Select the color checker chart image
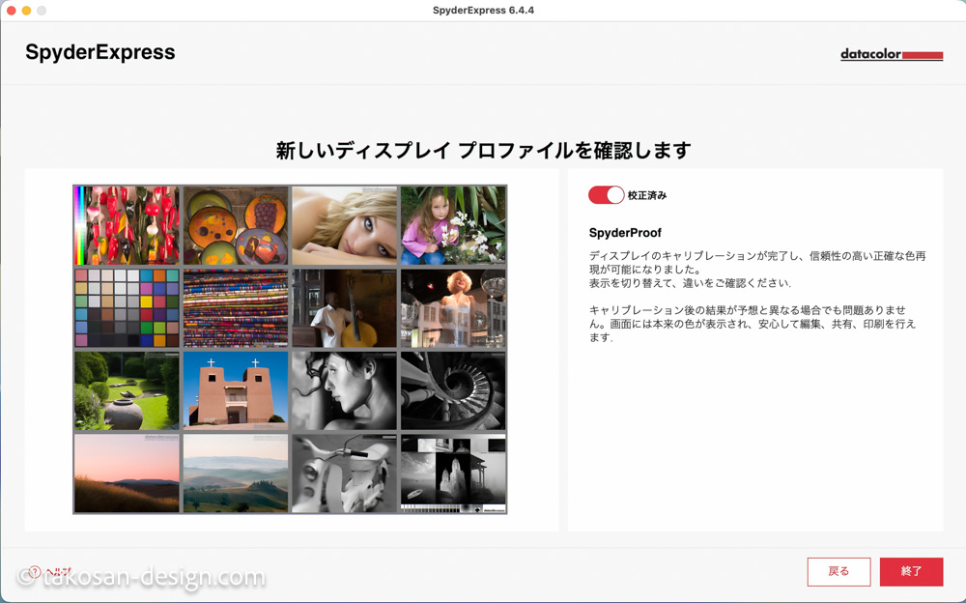Image resolution: width=966 pixels, height=603 pixels. (128, 308)
